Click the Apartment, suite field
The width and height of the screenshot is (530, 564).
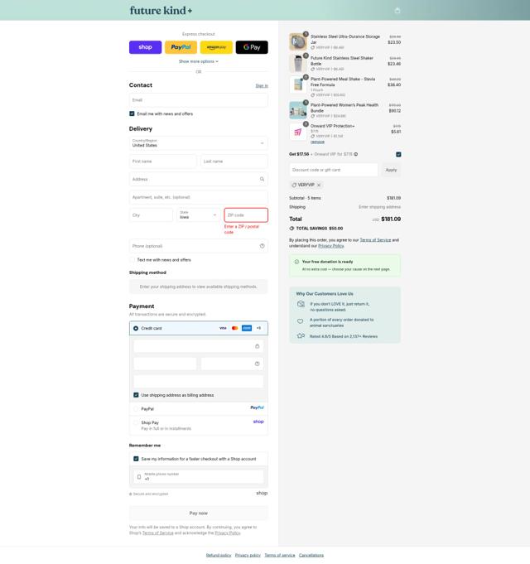(199, 197)
